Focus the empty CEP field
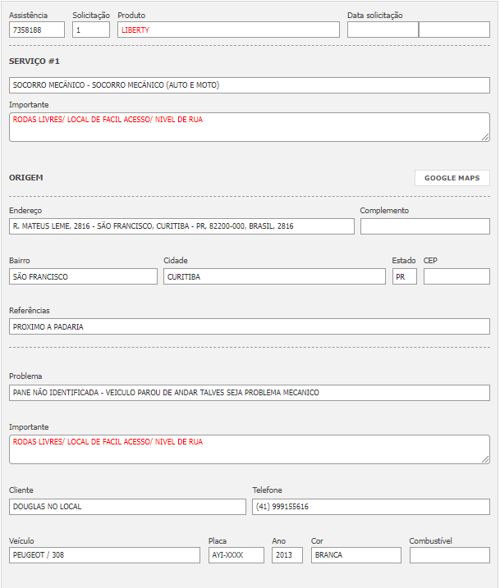The height and width of the screenshot is (588, 500). point(456,276)
